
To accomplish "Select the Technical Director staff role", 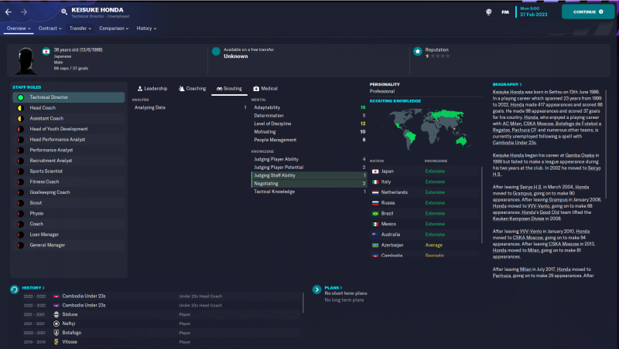I will [68, 98].
